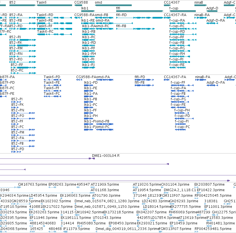Open the flfl-PD protein label

point(140,77)
